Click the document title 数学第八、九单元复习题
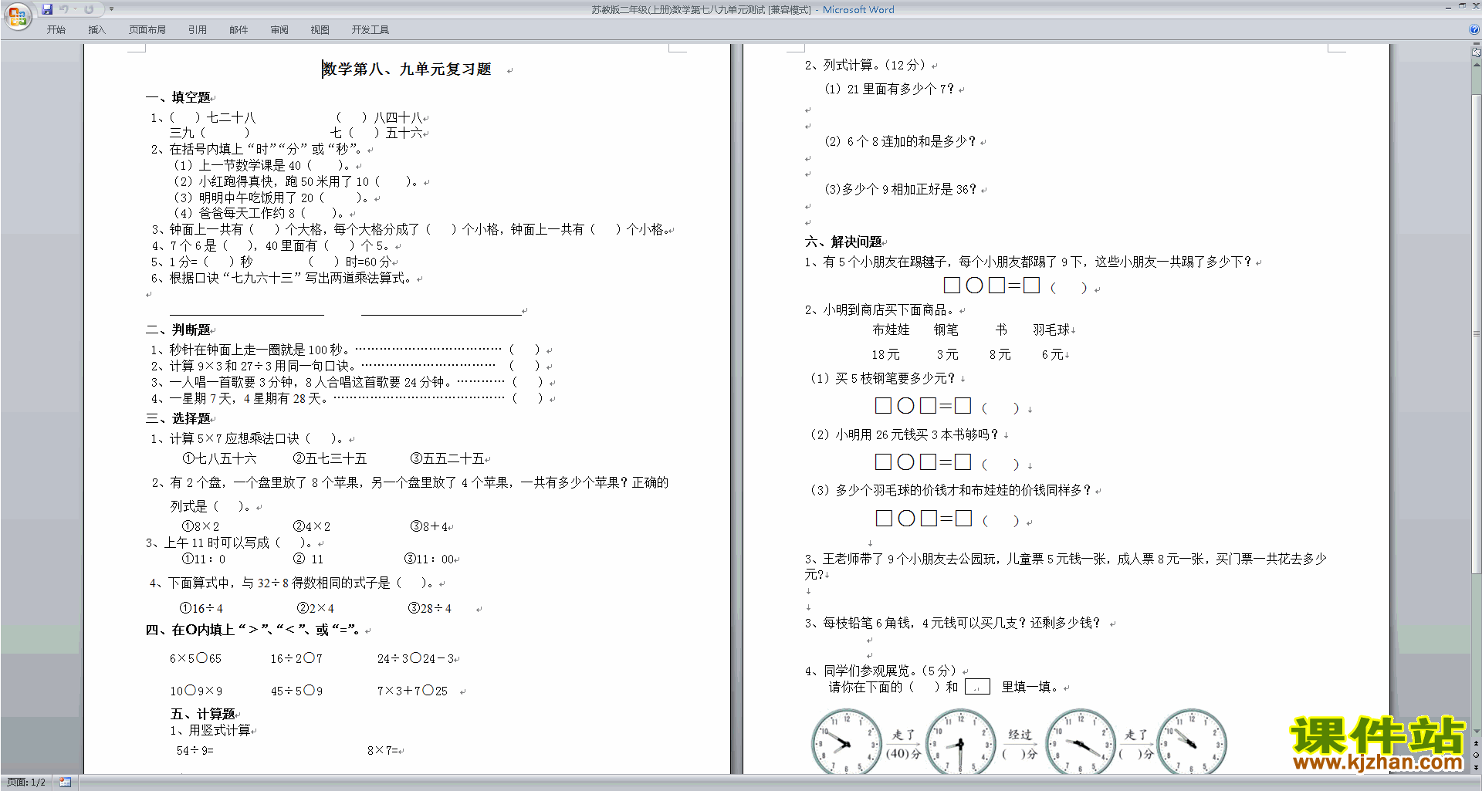This screenshot has height=791, width=1482. tap(407, 69)
